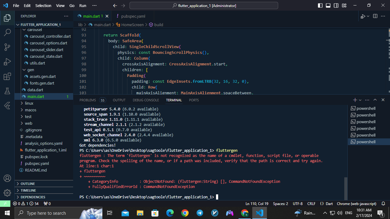This screenshot has width=390, height=219.
Task: Click the Run or Debug play icon
Action: pyautogui.click(x=363, y=16)
